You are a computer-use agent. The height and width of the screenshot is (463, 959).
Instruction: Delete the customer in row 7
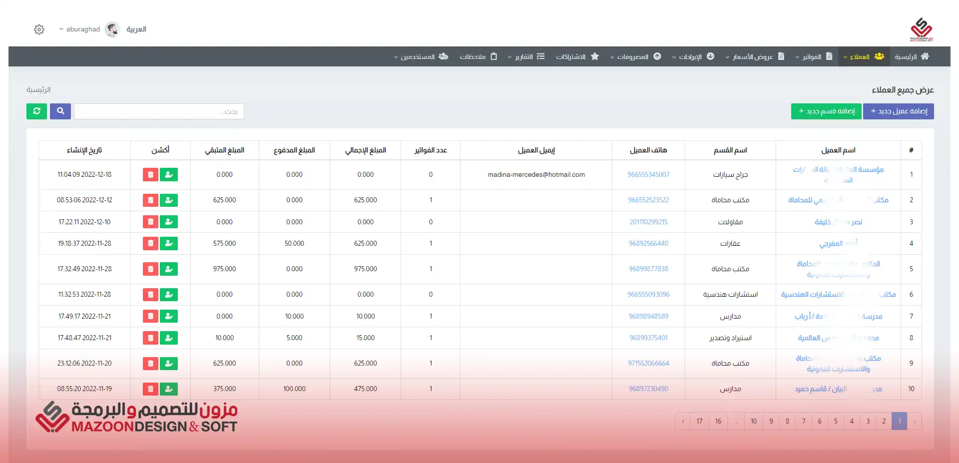pyautogui.click(x=150, y=316)
